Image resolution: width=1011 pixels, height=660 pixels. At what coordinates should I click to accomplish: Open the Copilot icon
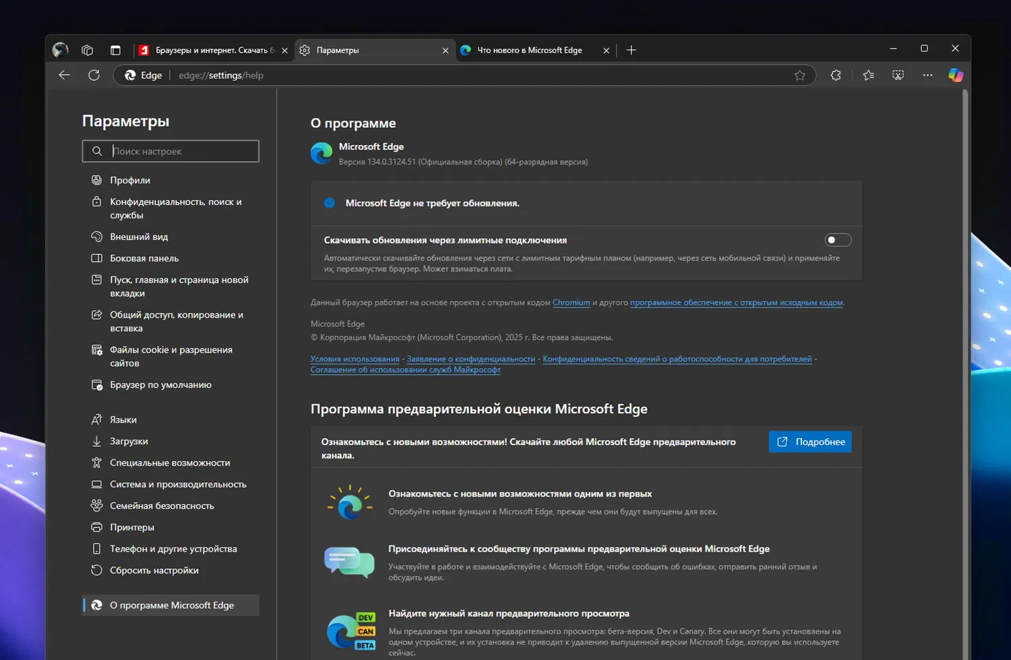(x=956, y=76)
